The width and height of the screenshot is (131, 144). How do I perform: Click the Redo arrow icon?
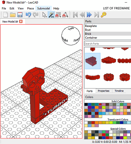(x=36, y=15)
